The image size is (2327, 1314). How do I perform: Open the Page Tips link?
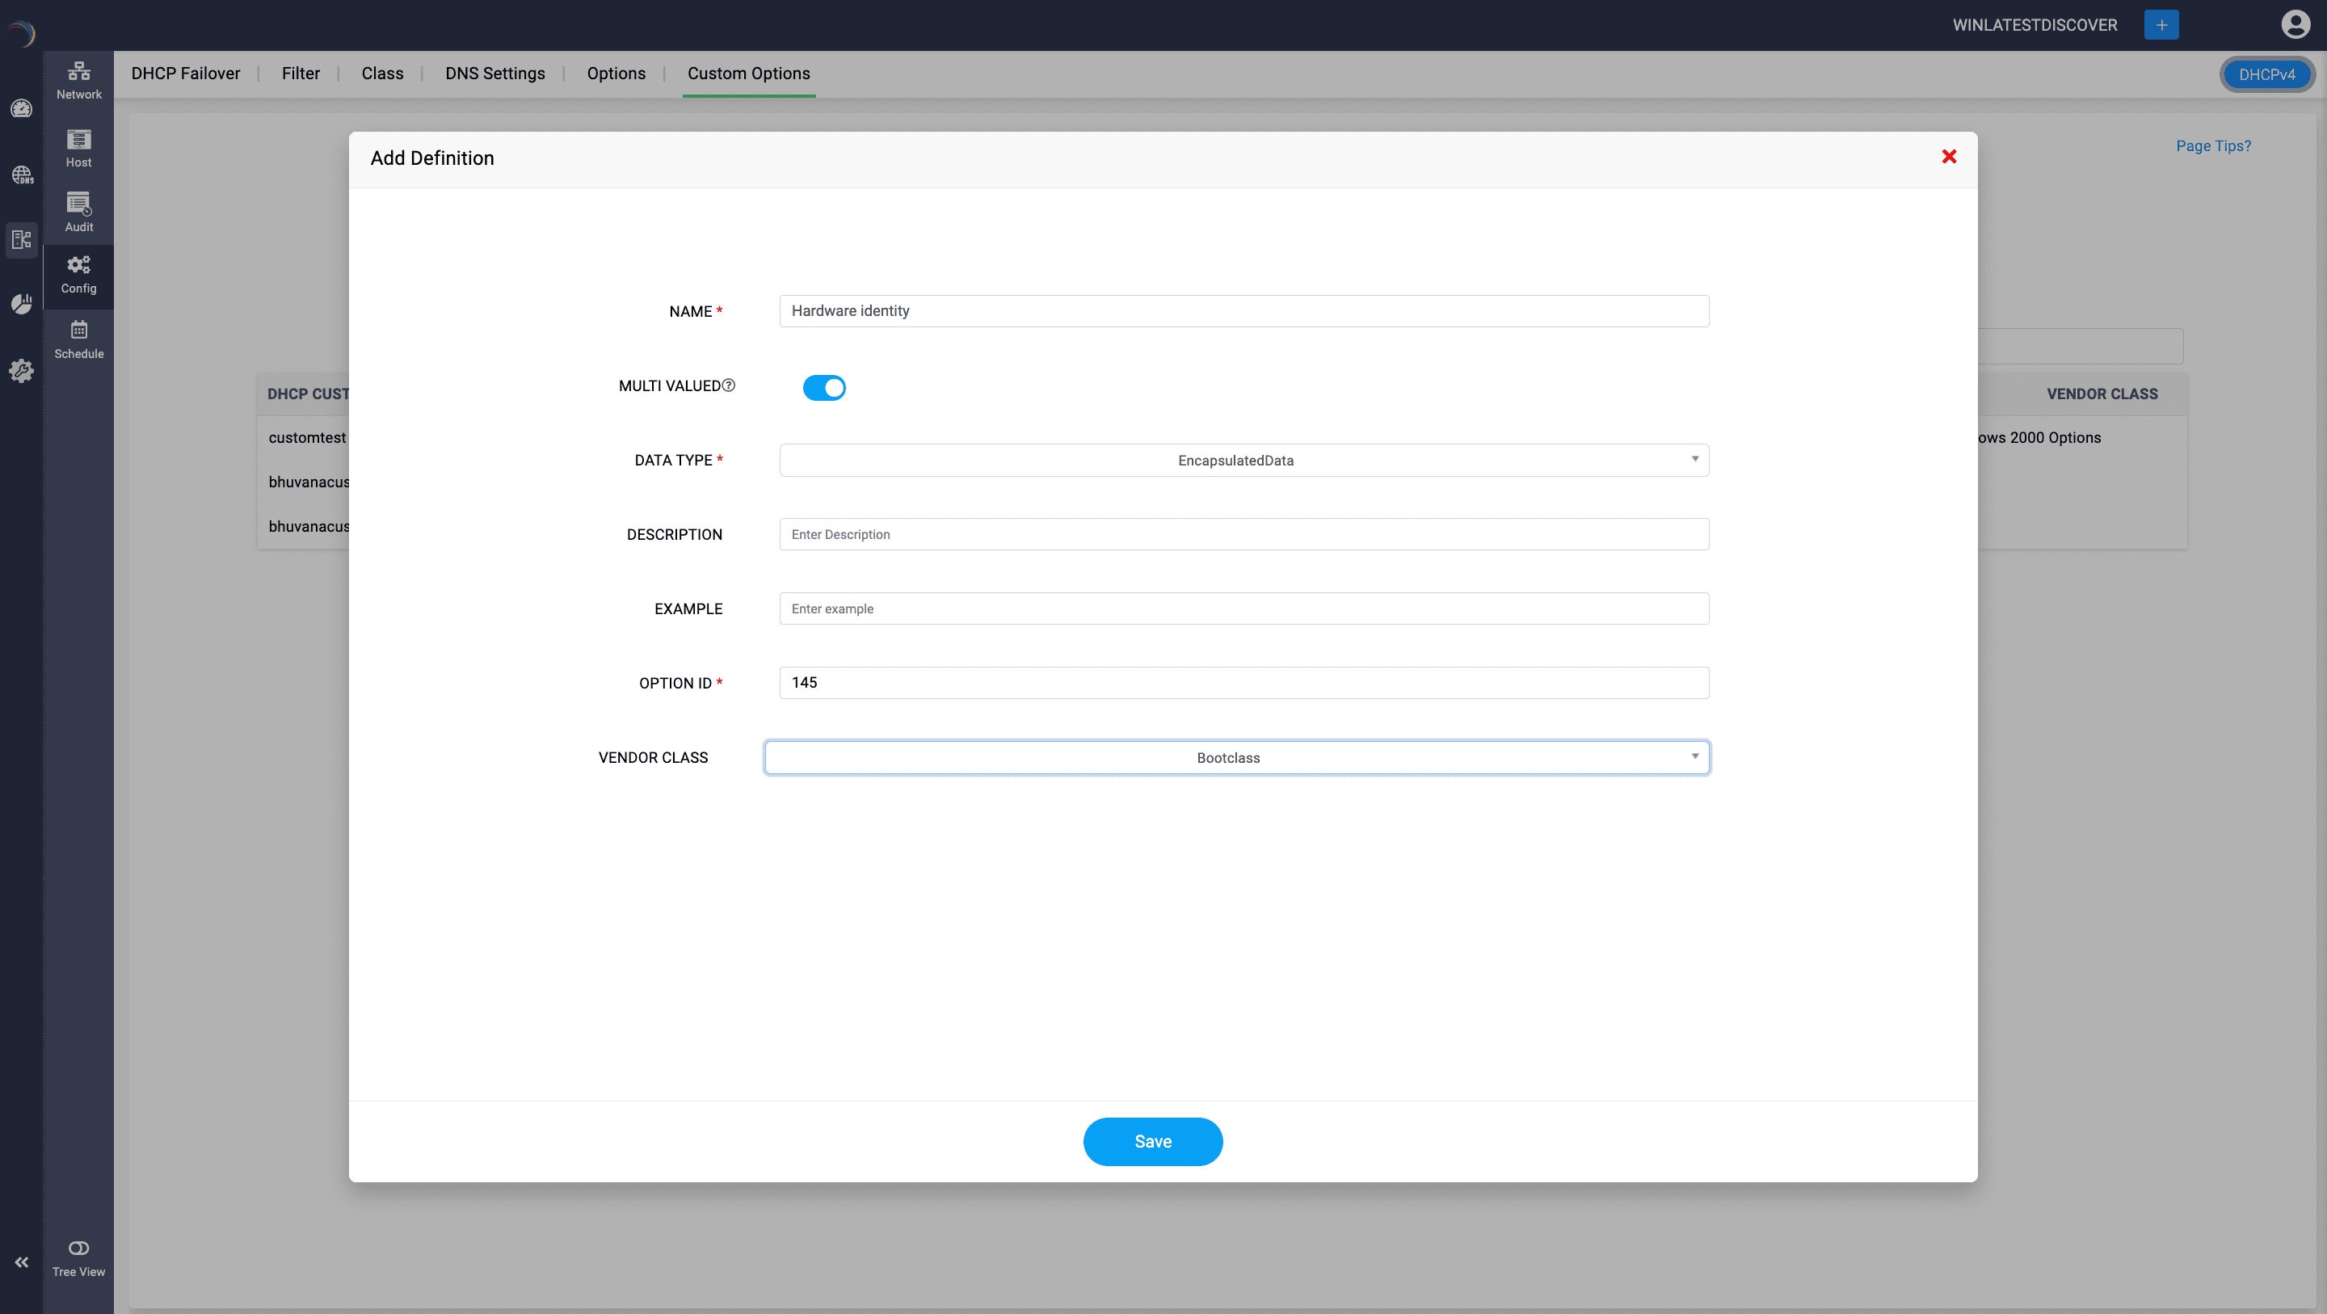tap(2212, 145)
